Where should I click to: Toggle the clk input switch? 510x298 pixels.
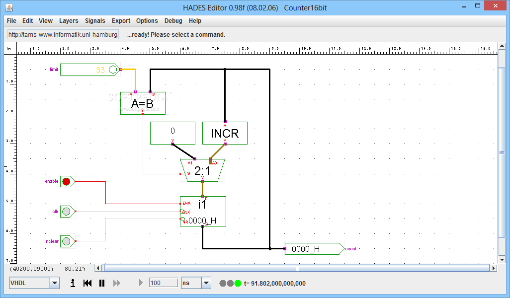click(x=66, y=212)
